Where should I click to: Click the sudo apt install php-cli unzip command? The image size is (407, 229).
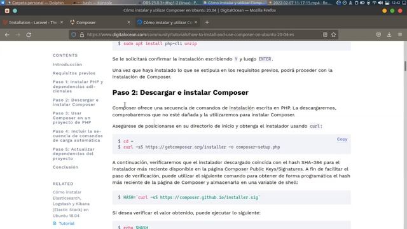coord(160,44)
